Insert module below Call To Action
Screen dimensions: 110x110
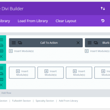coord(21,51)
